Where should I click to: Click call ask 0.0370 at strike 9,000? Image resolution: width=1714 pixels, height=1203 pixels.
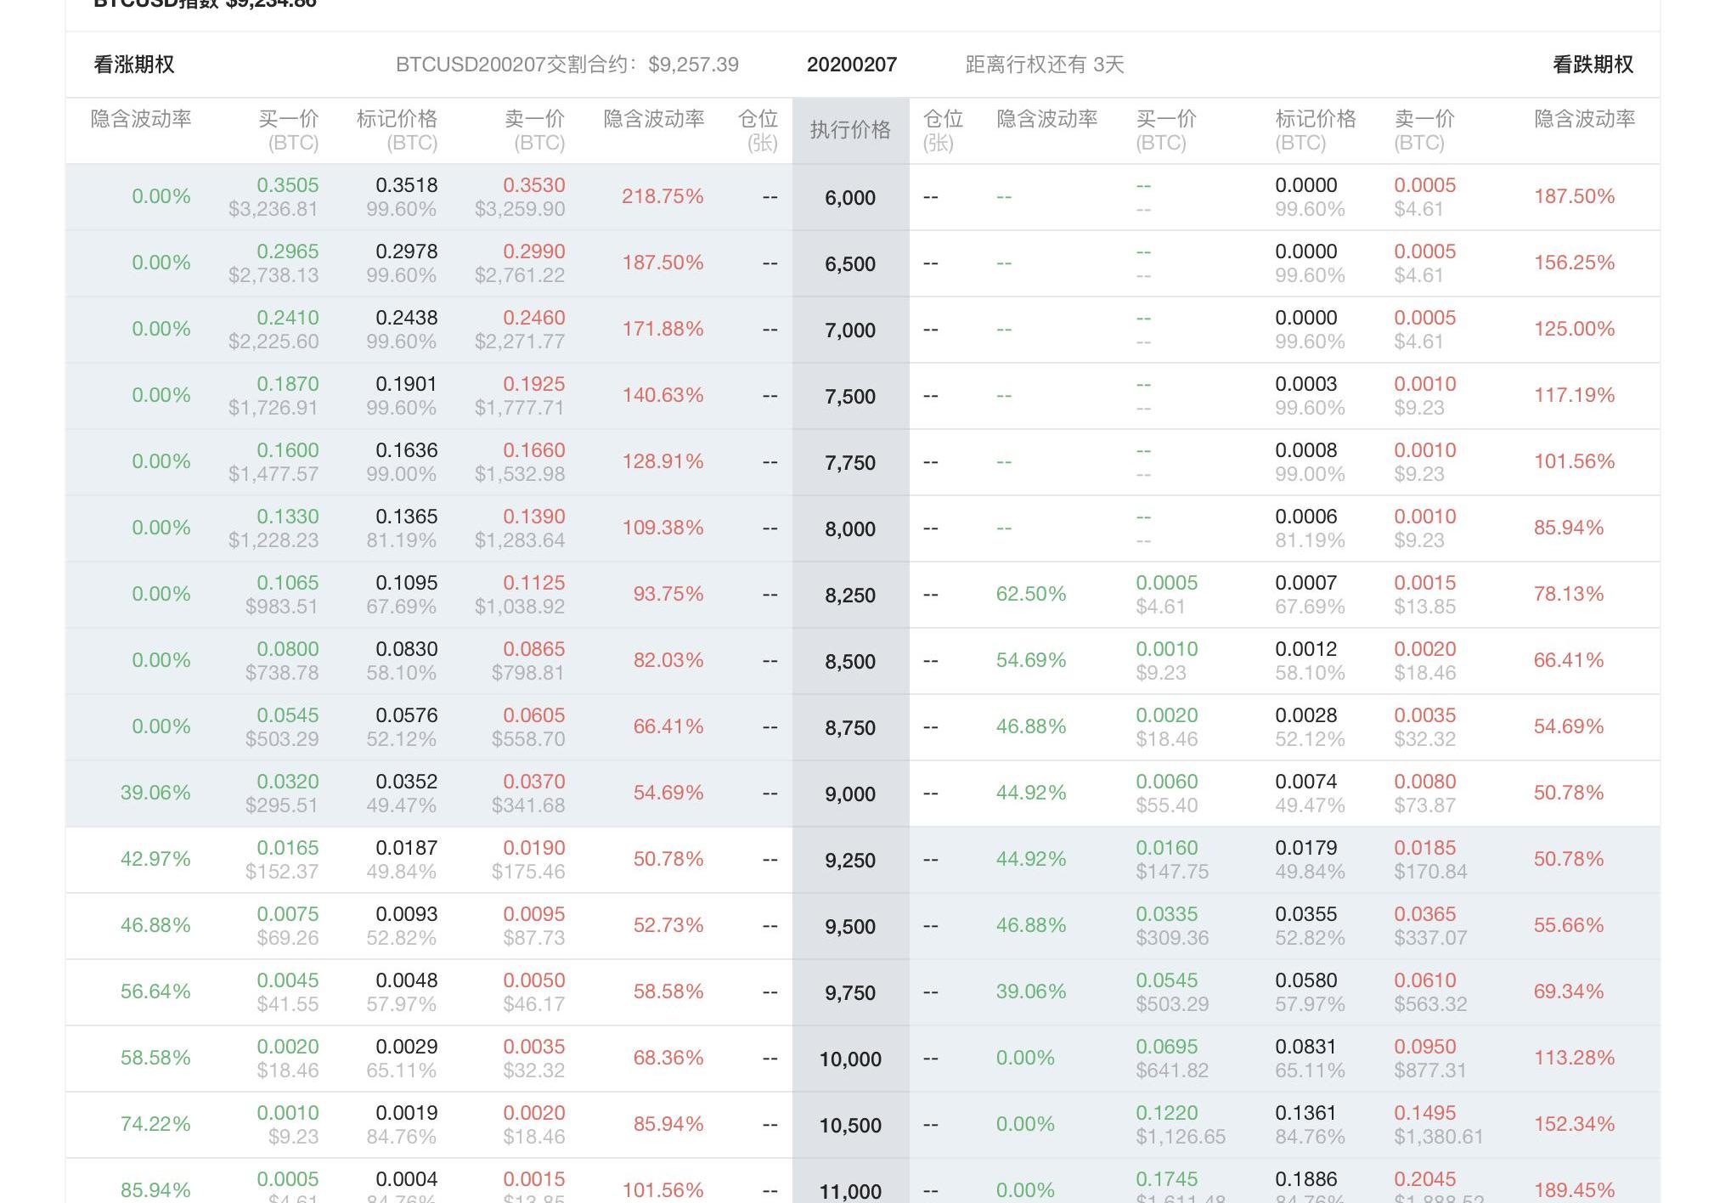533,782
